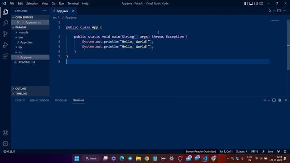
Task: Click the App.java breadcrumb
Action: tap(71, 17)
